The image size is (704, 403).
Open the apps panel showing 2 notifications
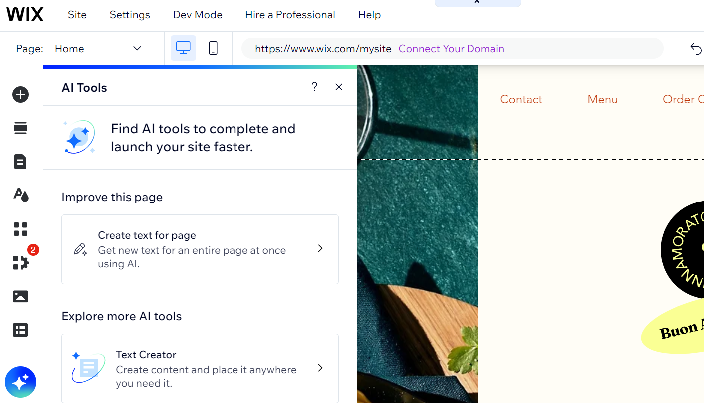20,263
